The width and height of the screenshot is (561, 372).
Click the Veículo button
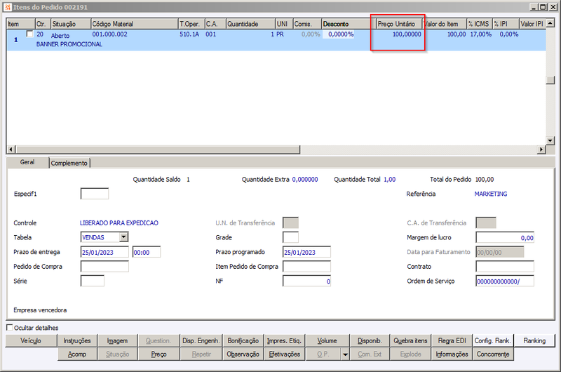click(31, 341)
